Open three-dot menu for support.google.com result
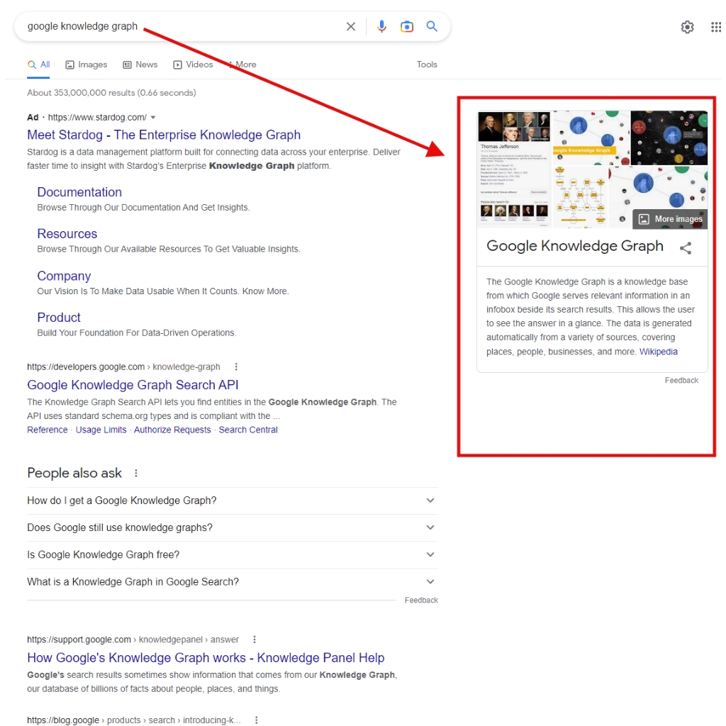 coord(255,640)
